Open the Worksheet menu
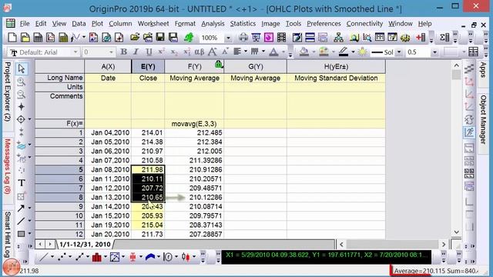The height and width of the screenshot is (277, 493). 153,24
